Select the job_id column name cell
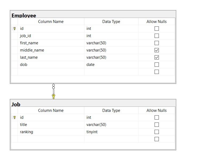Viewport: 197px width, 158px height. point(51,36)
